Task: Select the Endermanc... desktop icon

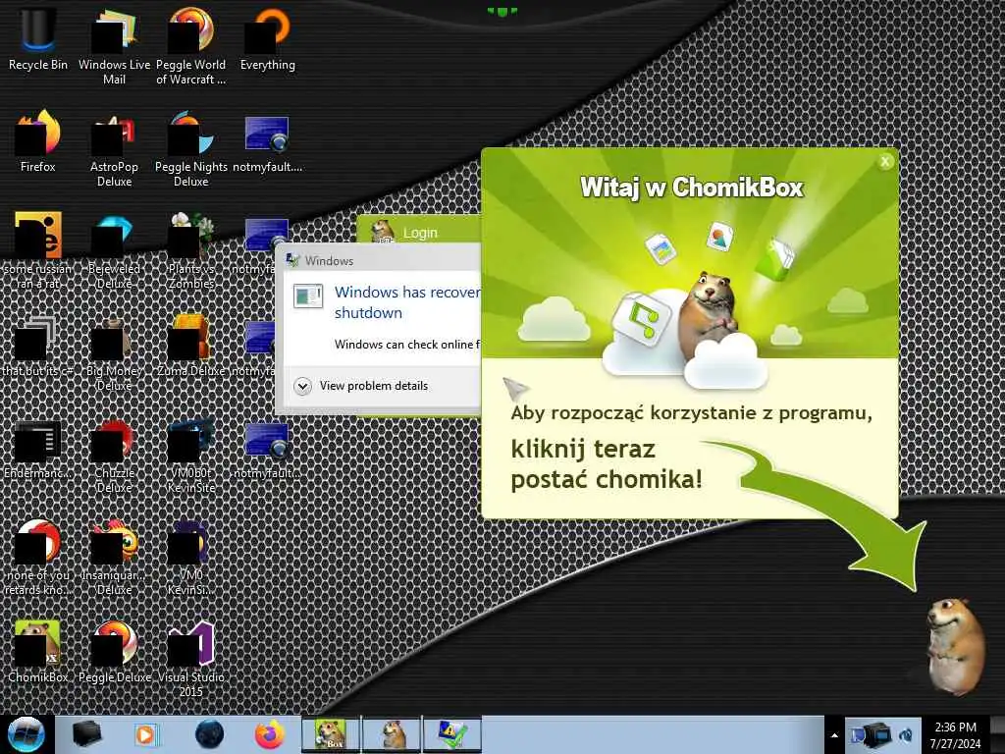Action: [x=38, y=449]
